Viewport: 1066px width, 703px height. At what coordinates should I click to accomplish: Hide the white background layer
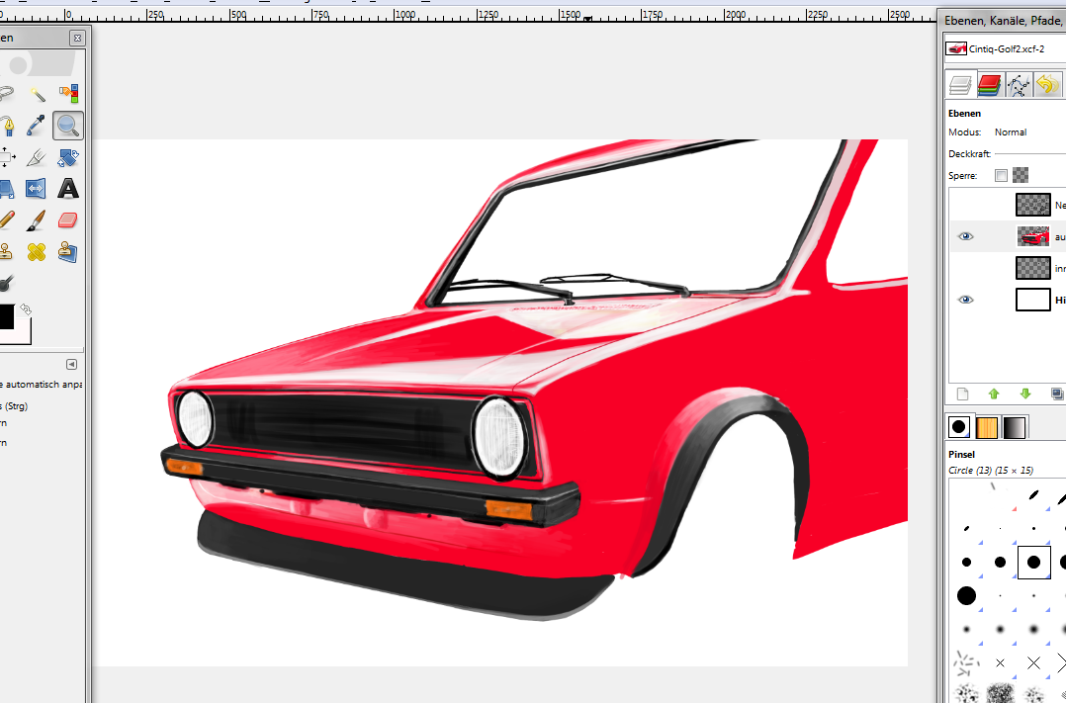click(x=966, y=300)
